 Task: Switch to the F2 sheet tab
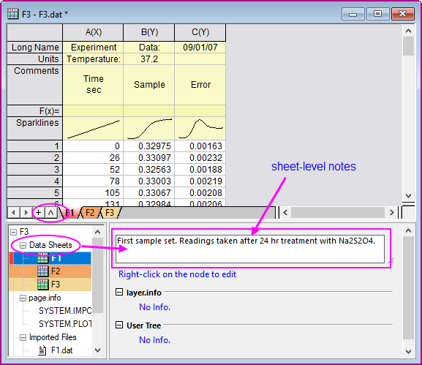coord(90,213)
